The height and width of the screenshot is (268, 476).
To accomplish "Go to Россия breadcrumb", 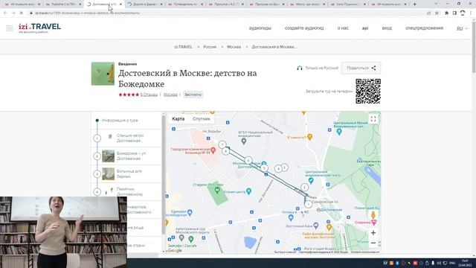I will click(210, 47).
